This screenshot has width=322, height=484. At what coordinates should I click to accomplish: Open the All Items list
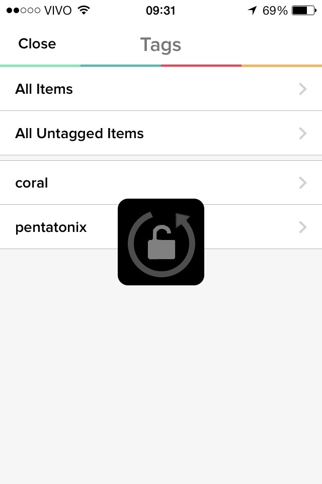[x=44, y=89]
